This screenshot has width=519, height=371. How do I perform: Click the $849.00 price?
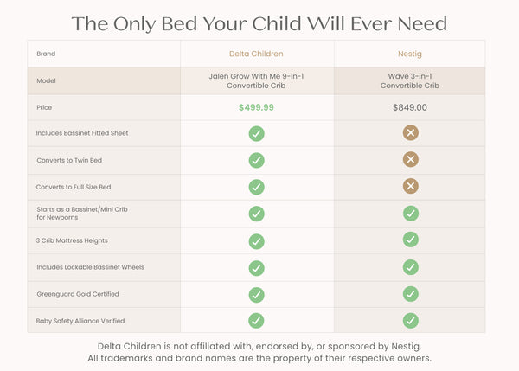(x=410, y=107)
